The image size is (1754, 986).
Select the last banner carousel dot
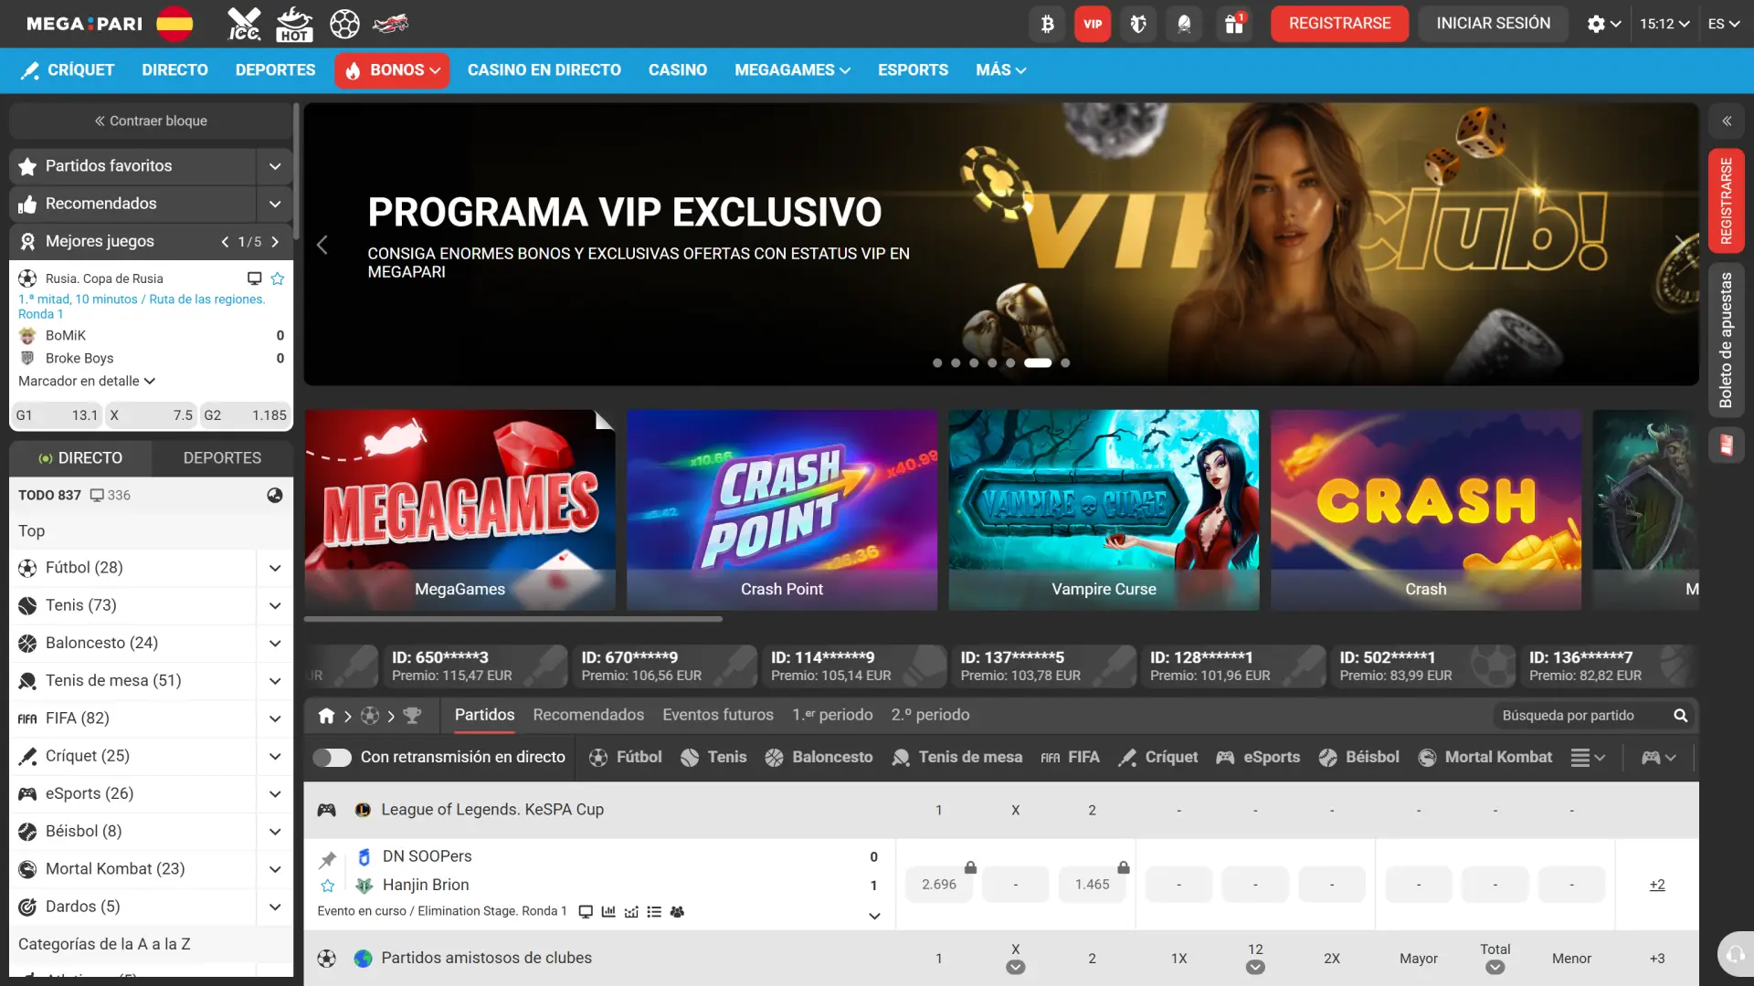pyautogui.click(x=1065, y=362)
